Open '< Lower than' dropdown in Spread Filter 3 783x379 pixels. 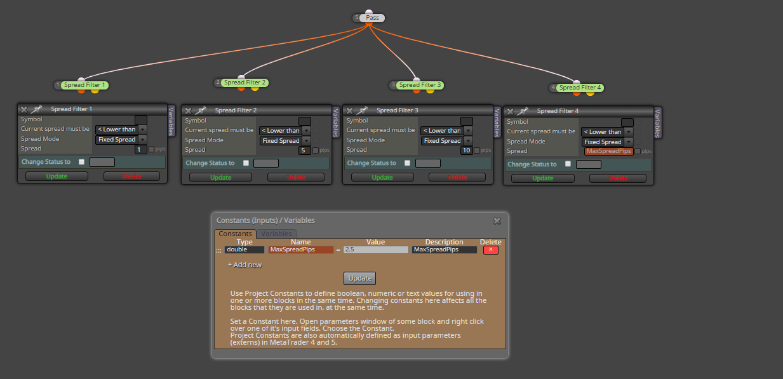[x=446, y=131]
